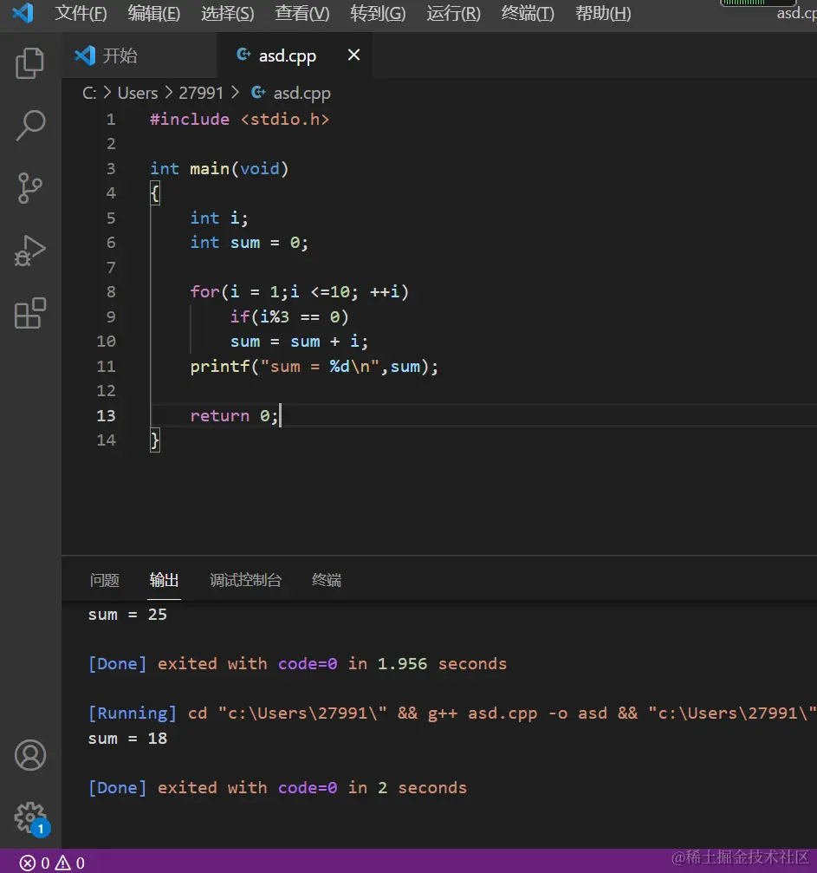Open the Explorer view in activity bar
This screenshot has height=873, width=817.
click(30, 62)
